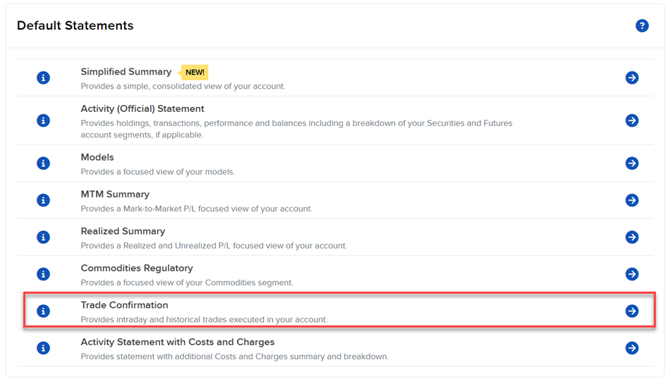
Task: Click the help question mark icon
Action: tap(642, 26)
